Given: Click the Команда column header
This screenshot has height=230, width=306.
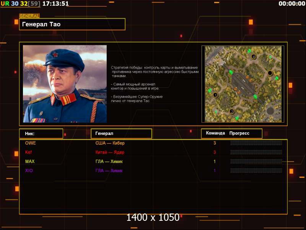Looking at the screenshot, I should (x=215, y=133).
